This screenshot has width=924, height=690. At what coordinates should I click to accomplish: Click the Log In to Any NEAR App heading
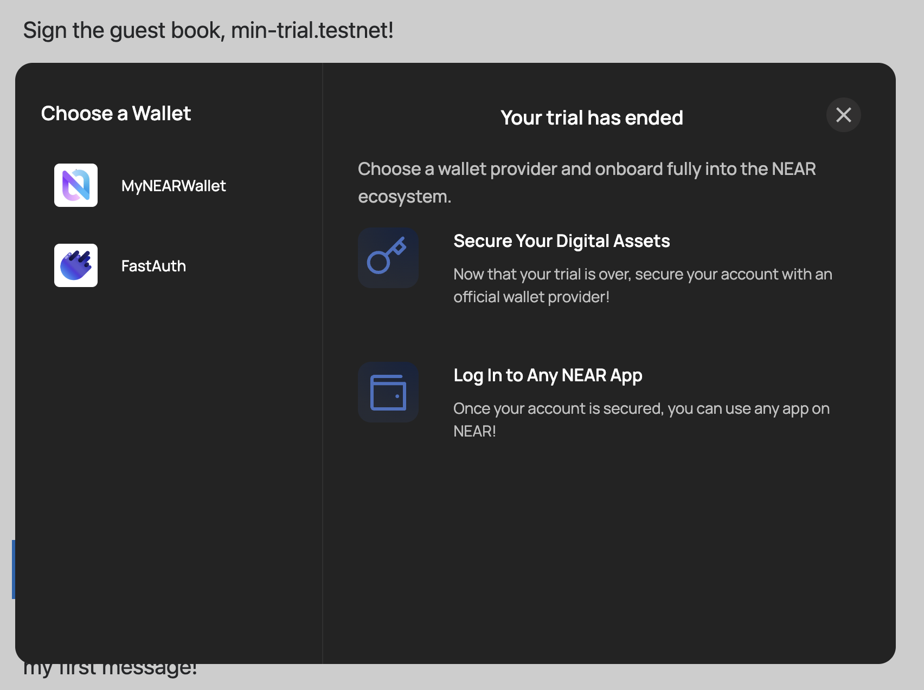coord(547,375)
